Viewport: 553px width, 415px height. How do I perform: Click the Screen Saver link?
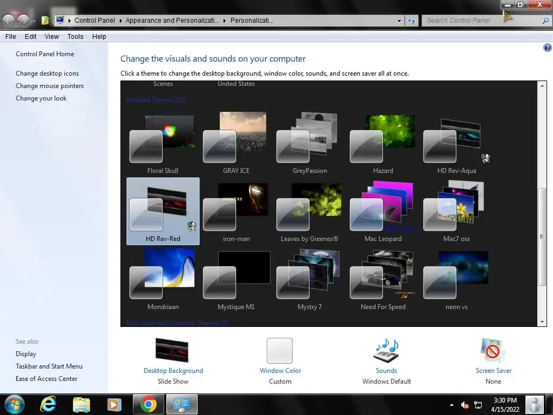click(494, 371)
